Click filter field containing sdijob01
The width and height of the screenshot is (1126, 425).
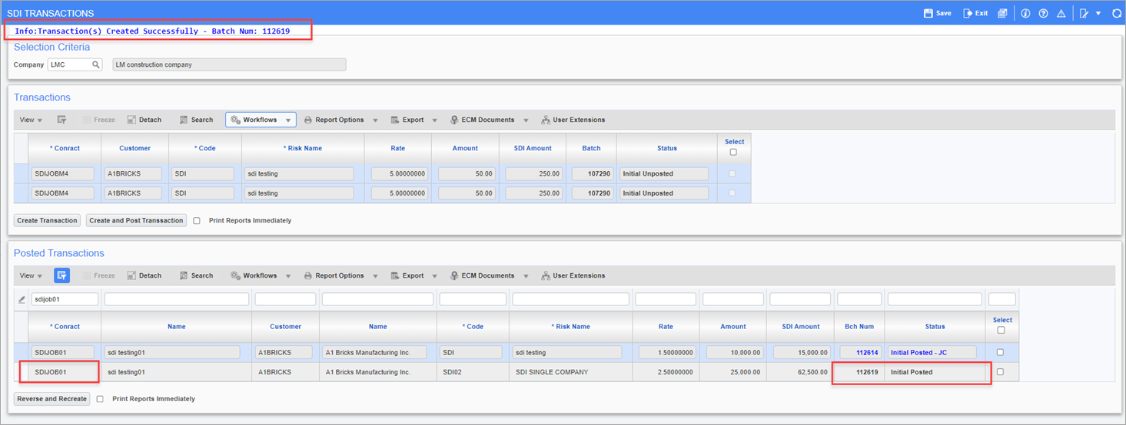click(x=64, y=299)
